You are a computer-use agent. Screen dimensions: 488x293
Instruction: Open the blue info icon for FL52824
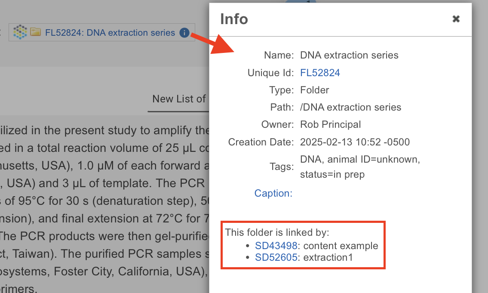[184, 33]
